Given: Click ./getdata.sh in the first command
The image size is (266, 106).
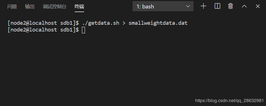Looking at the screenshot, I should [x=101, y=23].
